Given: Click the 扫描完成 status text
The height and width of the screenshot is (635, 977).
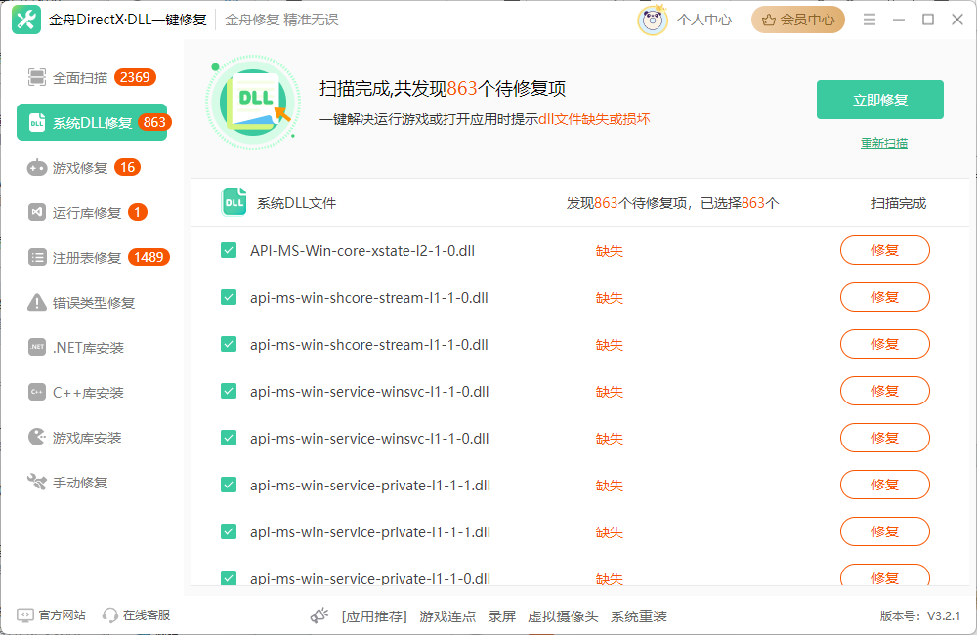Looking at the screenshot, I should [899, 203].
